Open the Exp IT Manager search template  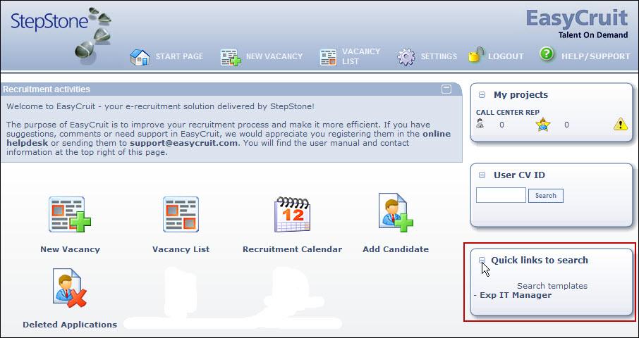(x=516, y=295)
